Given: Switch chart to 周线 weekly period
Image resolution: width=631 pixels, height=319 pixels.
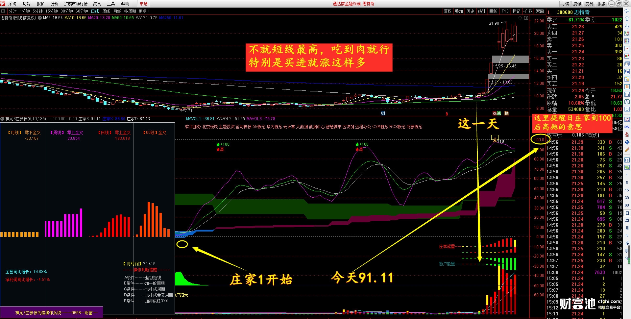Looking at the screenshot, I should (106, 11).
